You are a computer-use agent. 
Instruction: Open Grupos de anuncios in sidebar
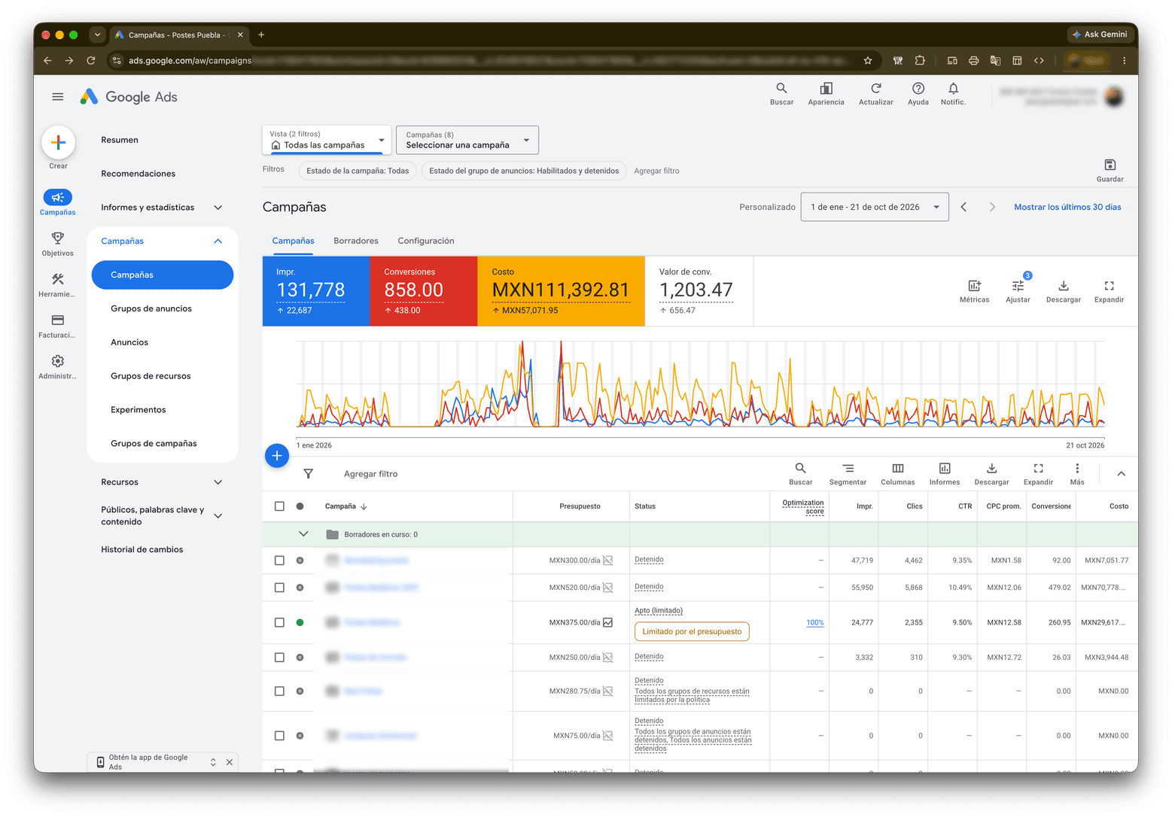[151, 308]
